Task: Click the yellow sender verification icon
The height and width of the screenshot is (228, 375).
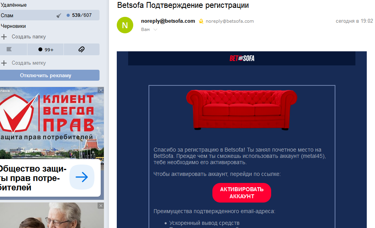Action: click(x=201, y=21)
